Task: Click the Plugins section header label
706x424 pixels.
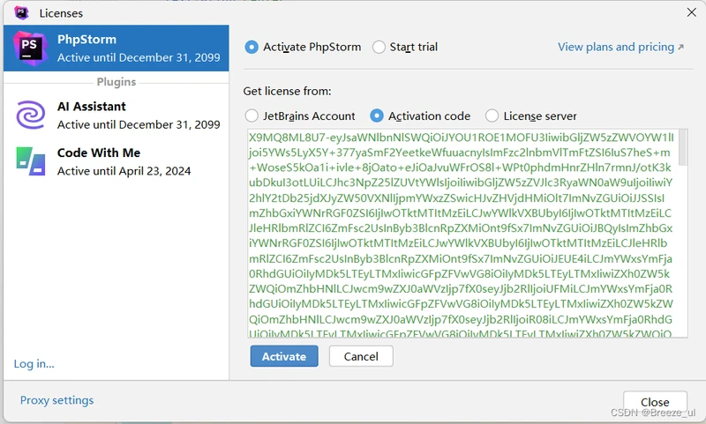Action: [116, 82]
